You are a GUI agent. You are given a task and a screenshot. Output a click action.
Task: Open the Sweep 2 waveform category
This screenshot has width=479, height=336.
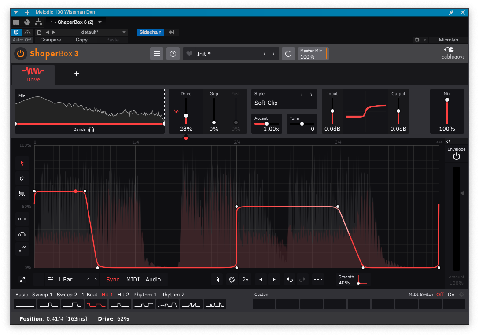tap(67, 295)
